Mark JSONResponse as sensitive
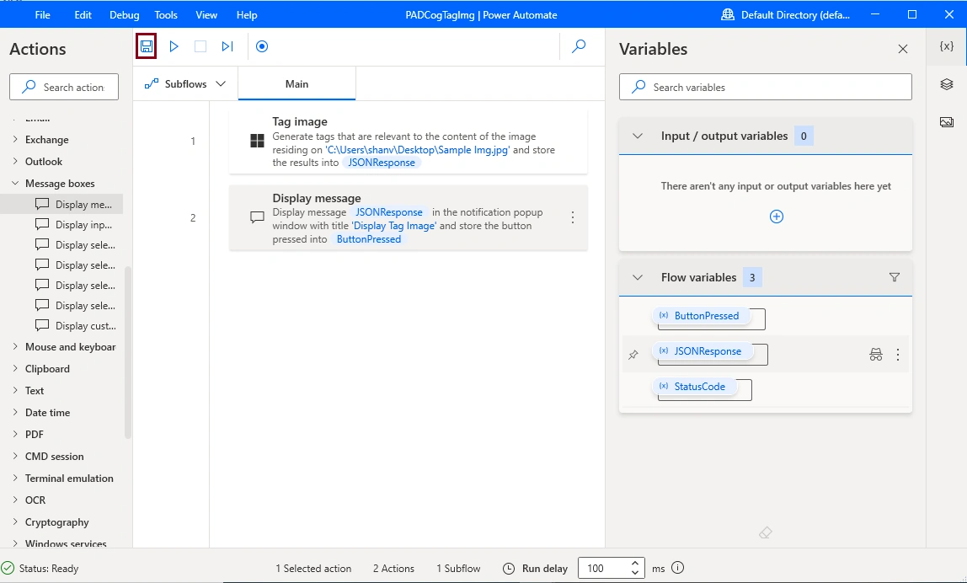 coord(876,355)
